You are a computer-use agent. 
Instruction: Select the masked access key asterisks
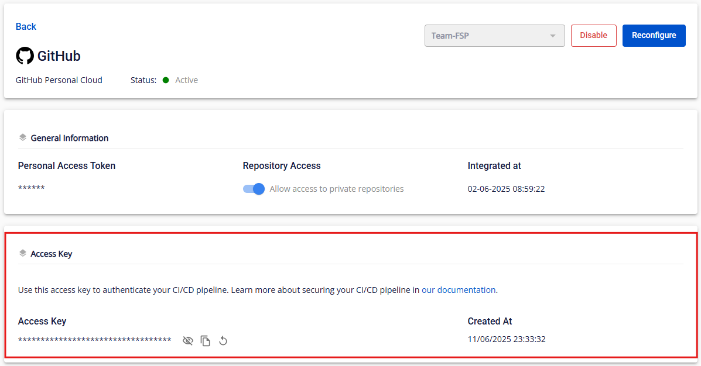94,340
